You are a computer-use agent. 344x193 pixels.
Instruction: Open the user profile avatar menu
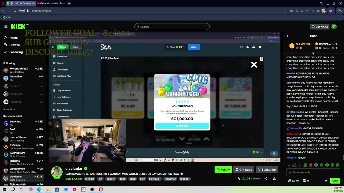pyautogui.click(x=334, y=27)
